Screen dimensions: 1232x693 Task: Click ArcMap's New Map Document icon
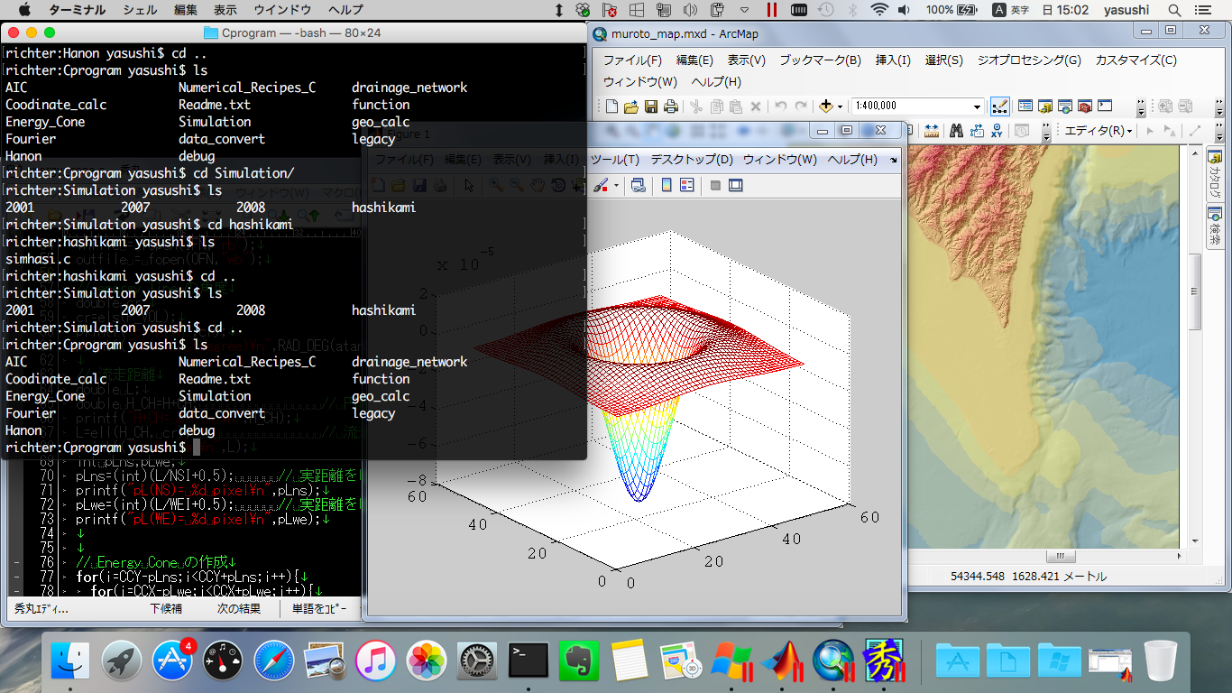611,106
